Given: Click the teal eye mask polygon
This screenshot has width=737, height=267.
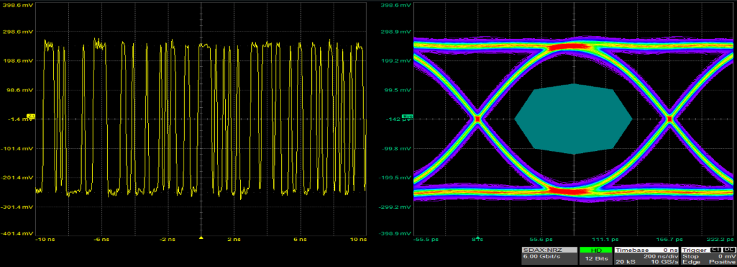Looking at the screenshot, I should pyautogui.click(x=573, y=120).
